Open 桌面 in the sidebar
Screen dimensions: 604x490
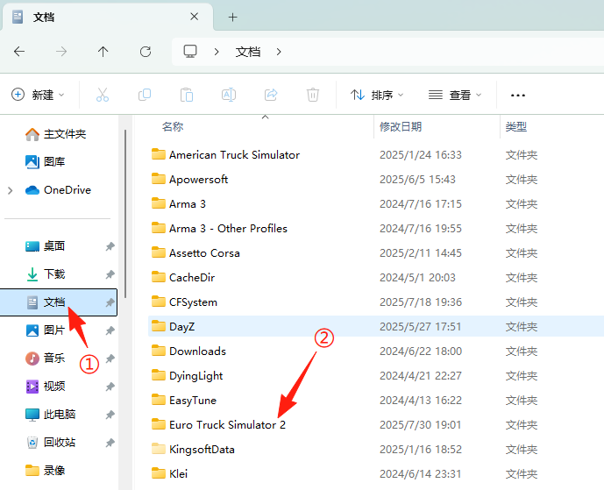pyautogui.click(x=45, y=245)
